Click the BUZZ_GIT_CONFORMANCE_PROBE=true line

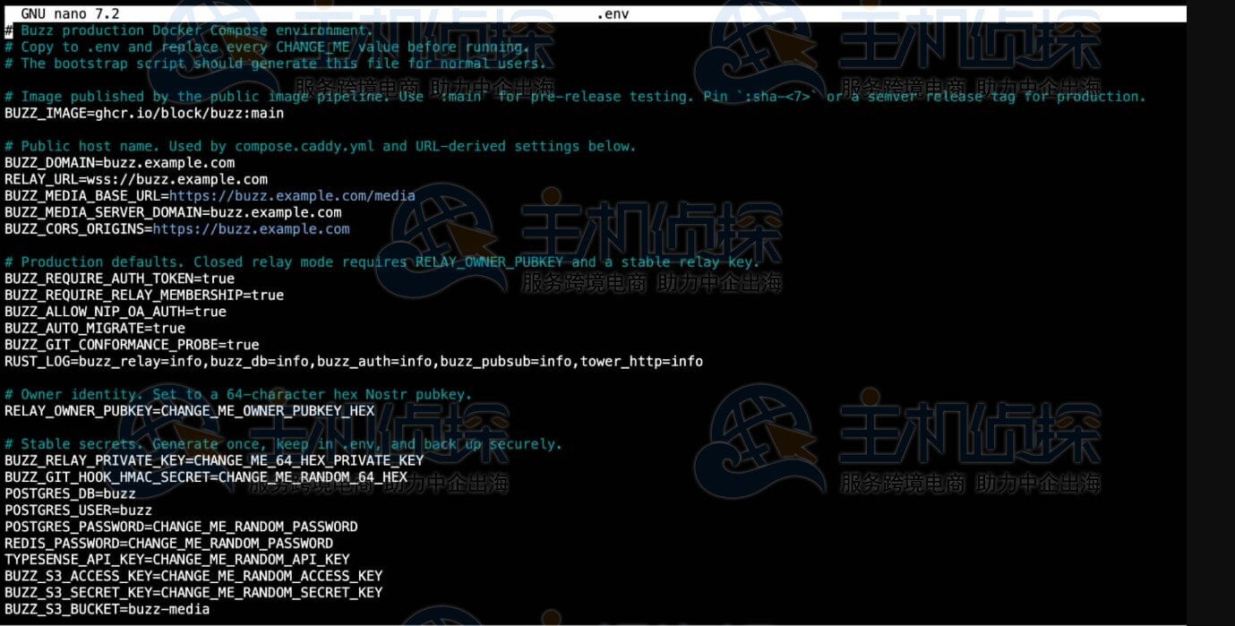(x=132, y=345)
